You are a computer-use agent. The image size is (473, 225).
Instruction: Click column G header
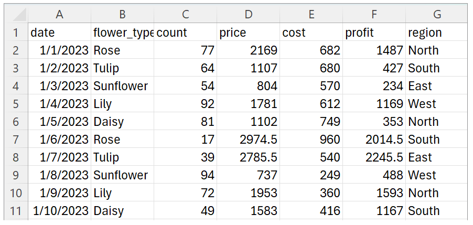436,15
